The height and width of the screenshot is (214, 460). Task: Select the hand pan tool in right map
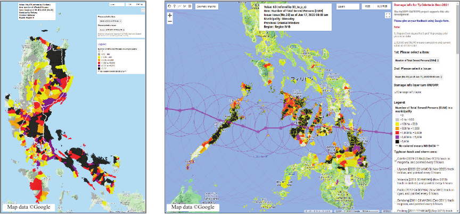[x=169, y=7]
